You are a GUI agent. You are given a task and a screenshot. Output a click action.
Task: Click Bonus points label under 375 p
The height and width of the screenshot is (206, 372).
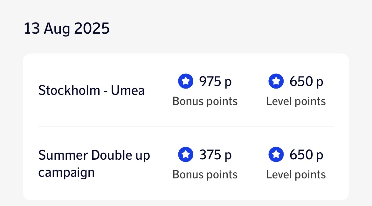pos(205,175)
